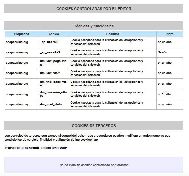Click the dm_this_page_view cookie cell
The width and height of the screenshot is (189, 176).
pyautogui.click(x=54, y=83)
